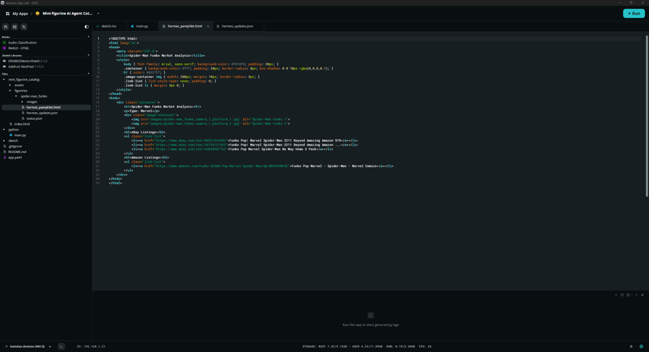
Task: Switch to the sketch.ino tab
Action: [x=109, y=26]
